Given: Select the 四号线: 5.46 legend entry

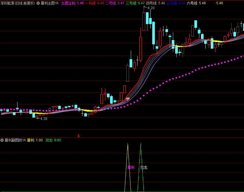Looking at the screenshot, I should 156,3.
